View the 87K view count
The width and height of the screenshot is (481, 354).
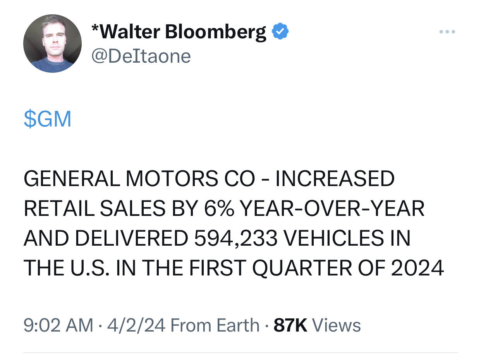290,325
